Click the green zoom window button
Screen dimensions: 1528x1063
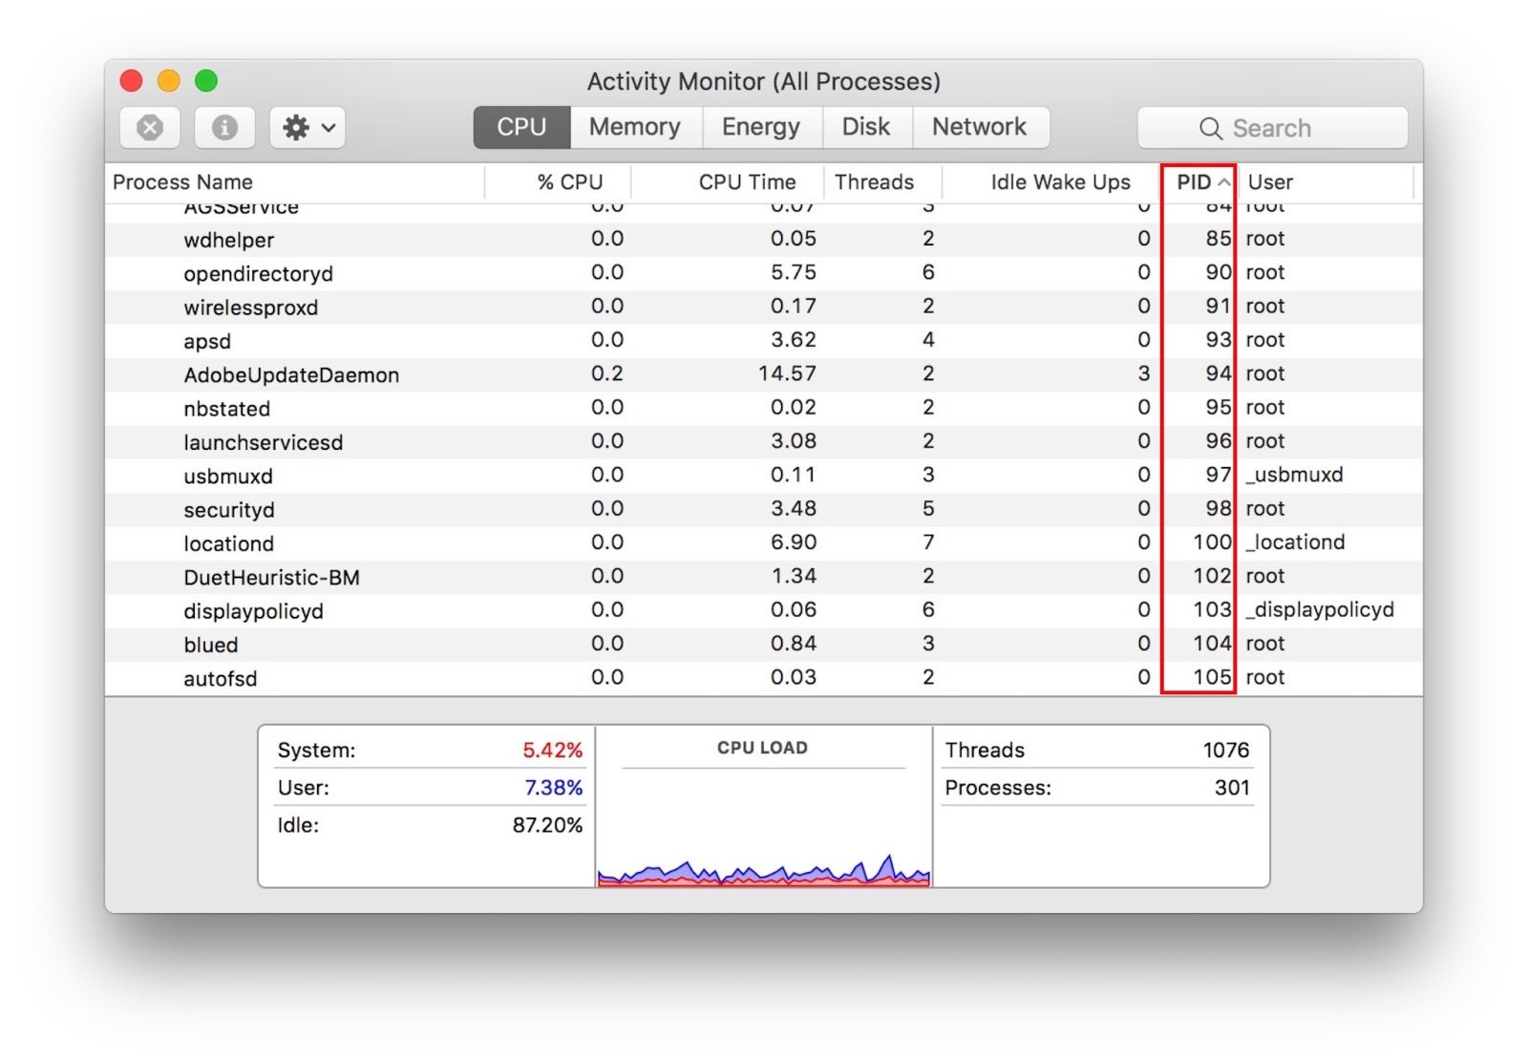pos(206,81)
